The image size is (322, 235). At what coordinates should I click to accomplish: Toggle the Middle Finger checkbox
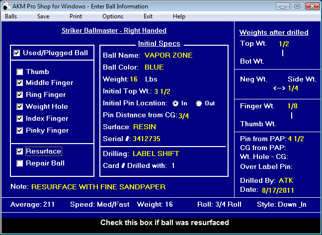point(20,83)
